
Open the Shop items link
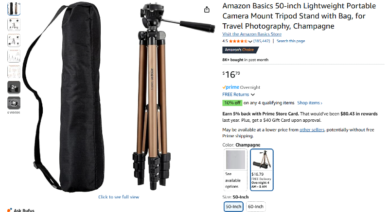(x=309, y=103)
